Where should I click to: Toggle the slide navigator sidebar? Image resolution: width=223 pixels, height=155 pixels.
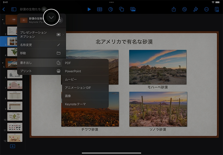(x=14, y=9)
